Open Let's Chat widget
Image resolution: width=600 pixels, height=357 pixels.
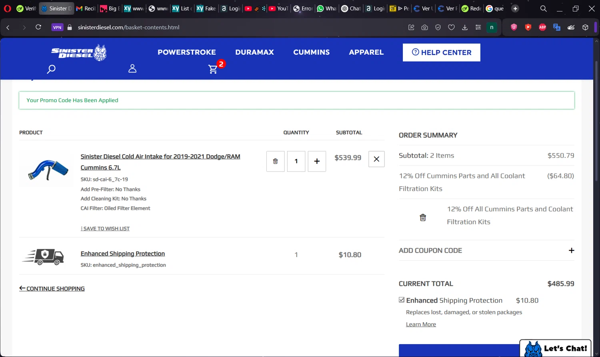556,348
